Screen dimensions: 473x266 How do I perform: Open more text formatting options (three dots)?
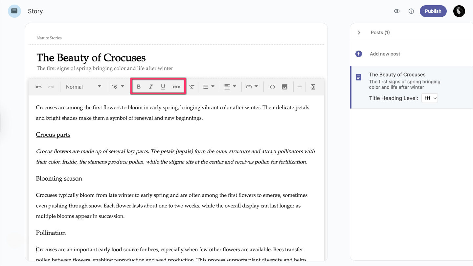tap(176, 87)
